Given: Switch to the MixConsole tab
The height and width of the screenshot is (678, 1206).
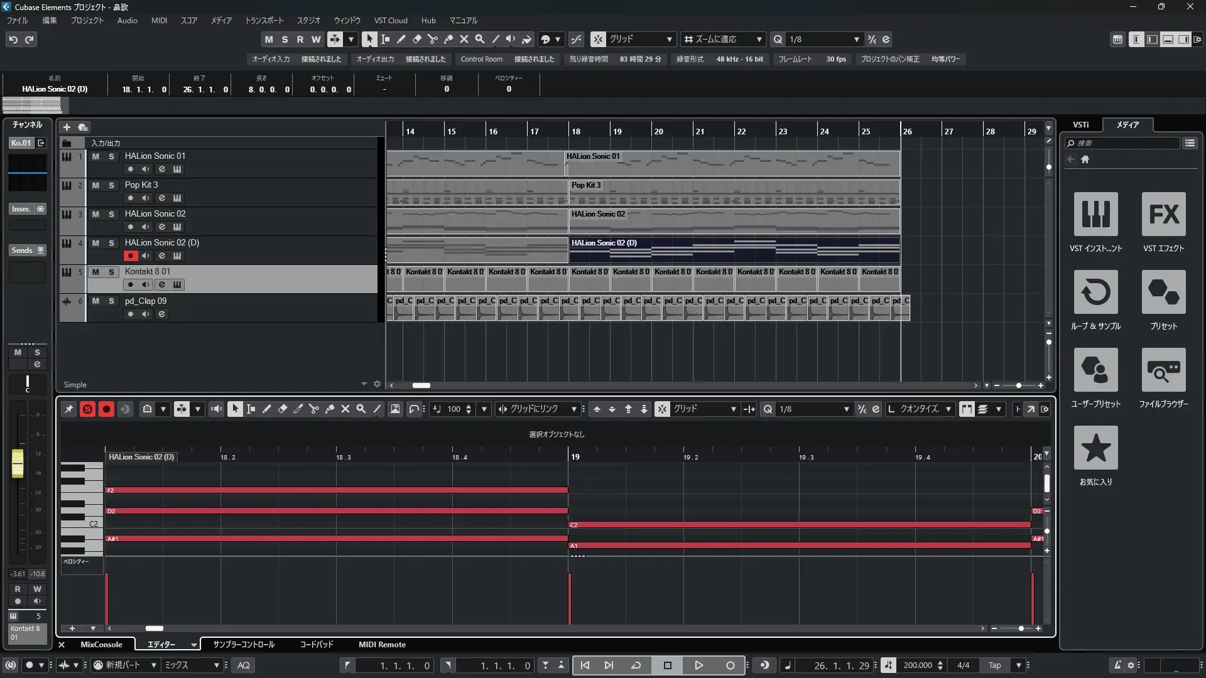Looking at the screenshot, I should pos(101,645).
